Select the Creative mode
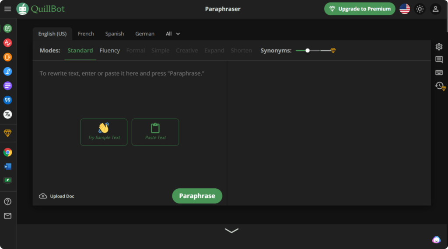 187,51
